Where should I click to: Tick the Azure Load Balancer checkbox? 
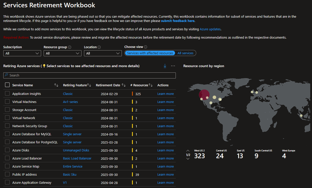point(7,158)
